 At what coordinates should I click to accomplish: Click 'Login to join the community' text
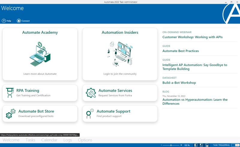tap(120, 74)
